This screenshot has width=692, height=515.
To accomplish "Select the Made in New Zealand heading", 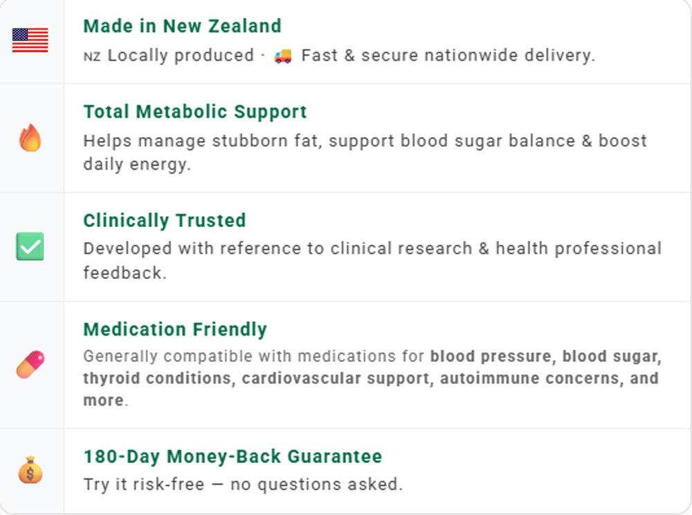I will [182, 26].
